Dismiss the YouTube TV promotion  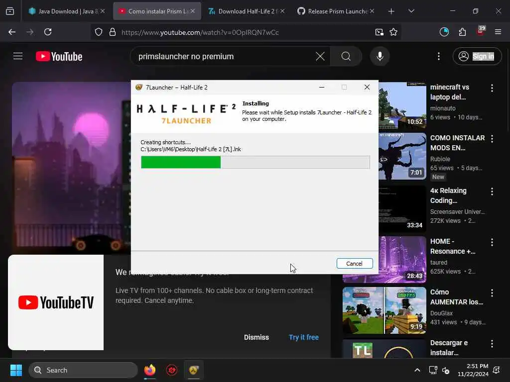[256, 337]
